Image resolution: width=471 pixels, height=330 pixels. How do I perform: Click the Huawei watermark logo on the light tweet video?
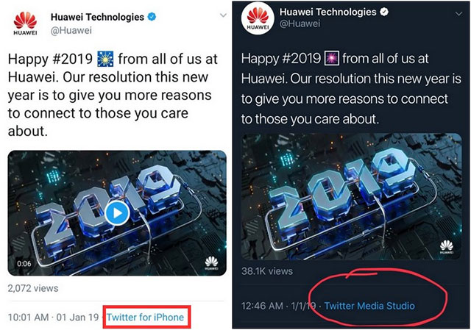tap(211, 262)
